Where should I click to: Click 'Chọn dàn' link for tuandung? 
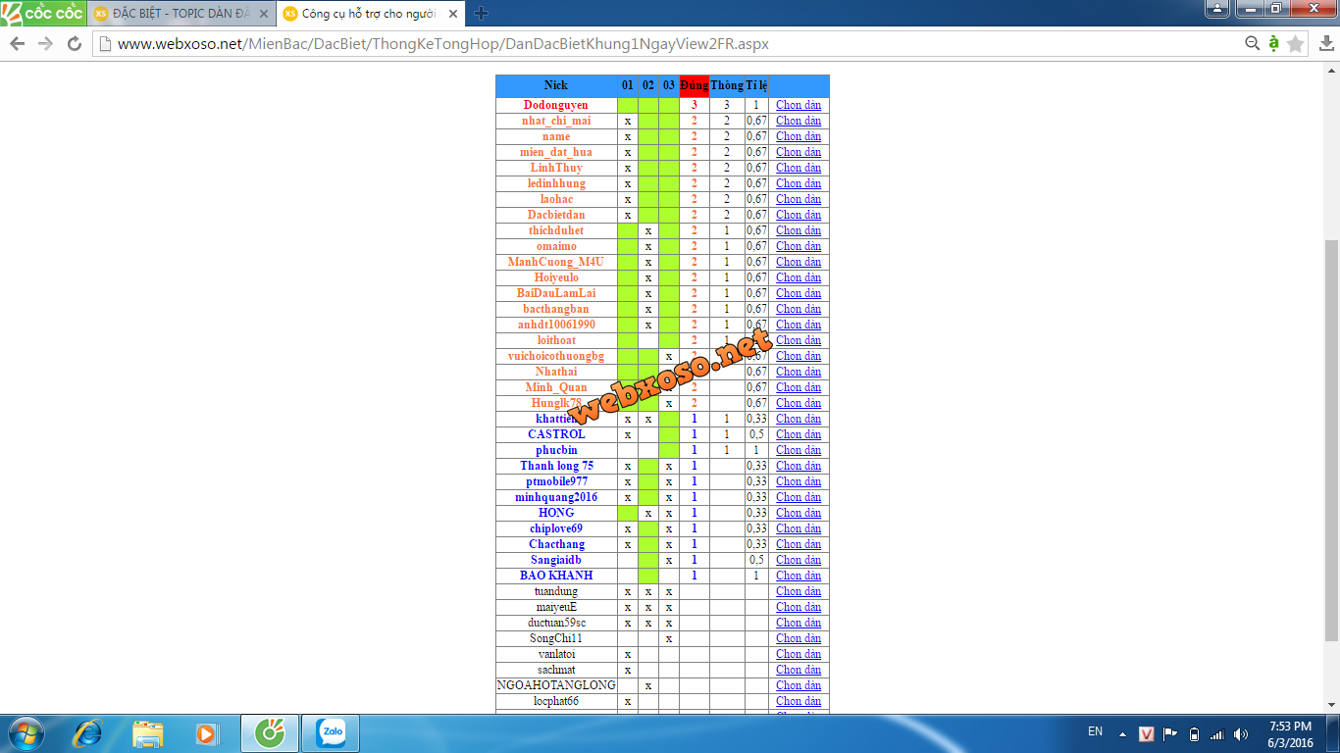tap(799, 591)
